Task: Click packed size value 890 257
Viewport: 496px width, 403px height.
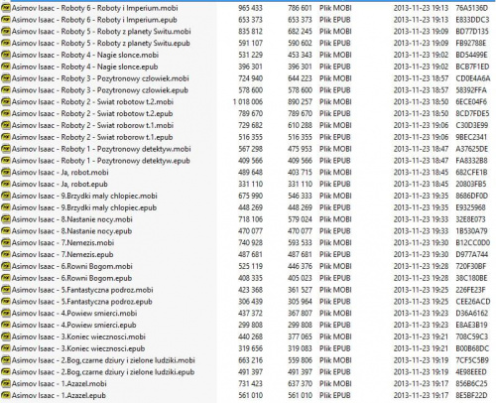Action: point(300,102)
